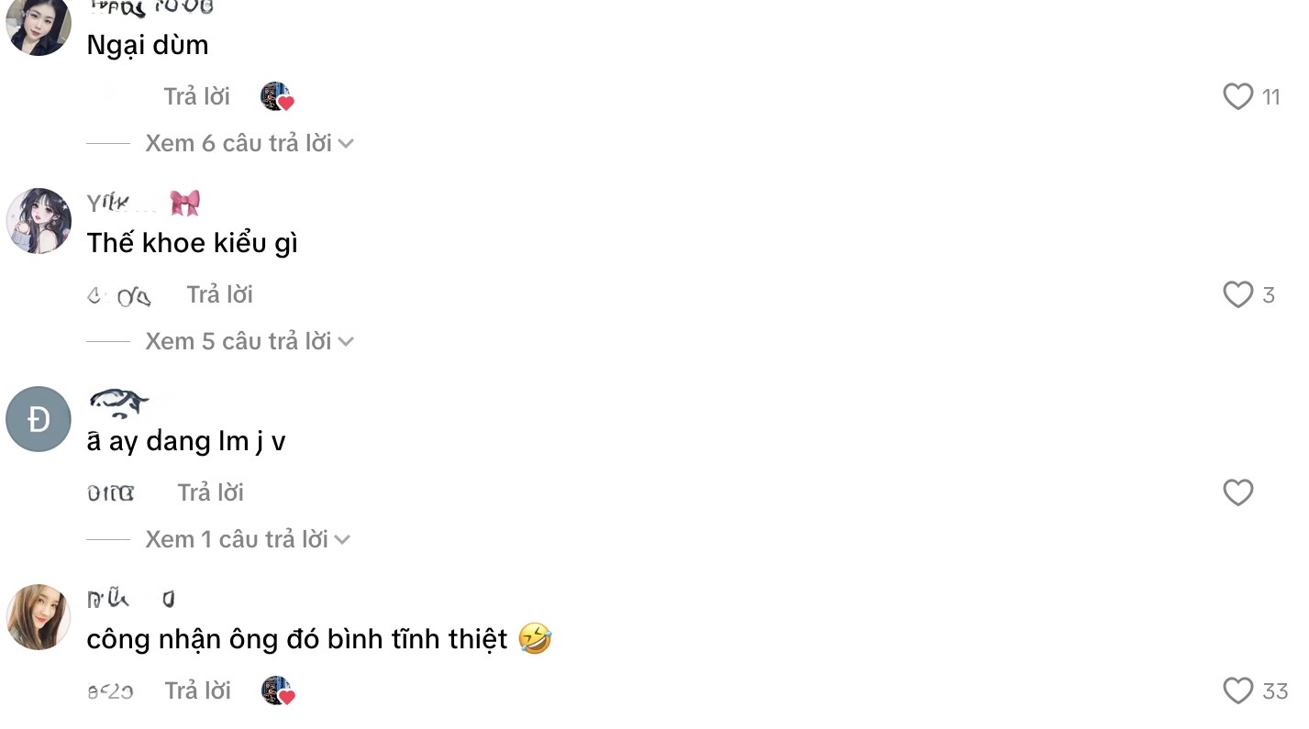Reply to the "Ngại dùm" comment
The image size is (1309, 729).
point(196,96)
